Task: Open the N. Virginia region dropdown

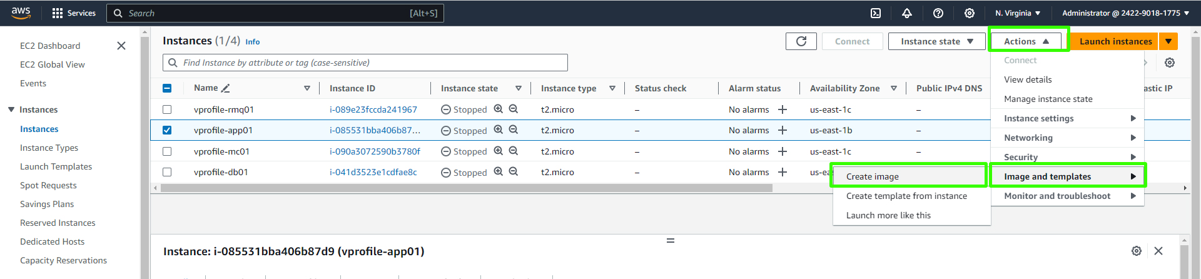Action: click(x=1018, y=13)
